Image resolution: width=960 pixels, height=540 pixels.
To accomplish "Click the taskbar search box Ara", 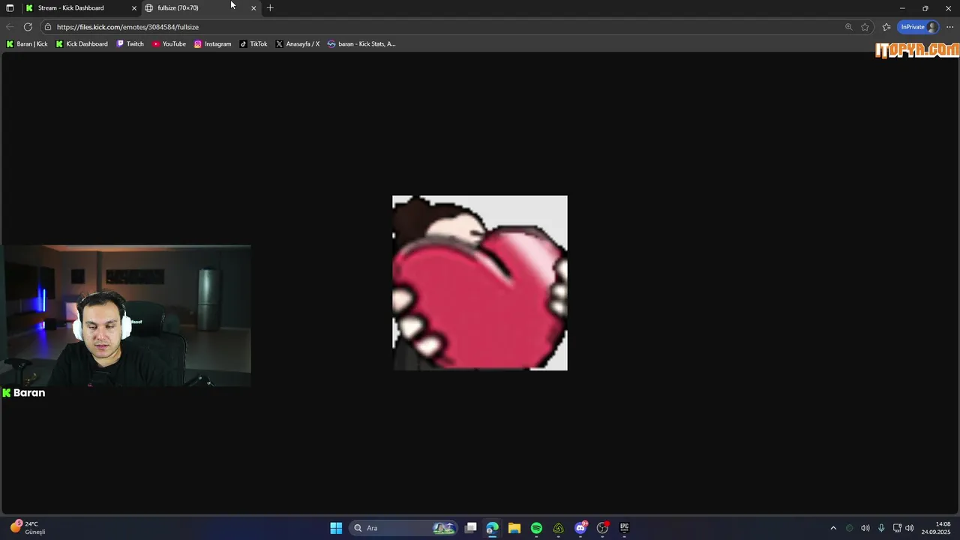I will tap(404, 528).
